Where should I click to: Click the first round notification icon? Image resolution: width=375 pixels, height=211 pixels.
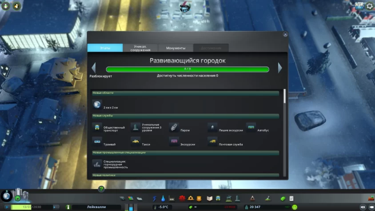(x=5, y=6)
